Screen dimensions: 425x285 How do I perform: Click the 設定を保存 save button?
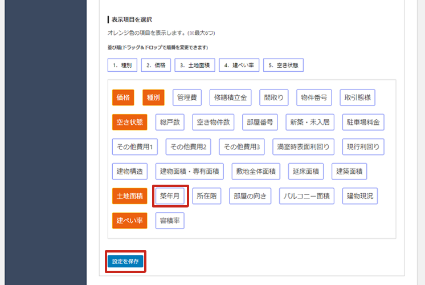tap(125, 261)
